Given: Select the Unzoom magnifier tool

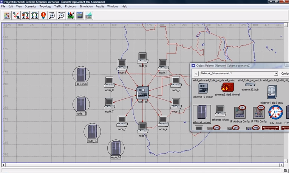Looking at the screenshot, I should (61, 15).
